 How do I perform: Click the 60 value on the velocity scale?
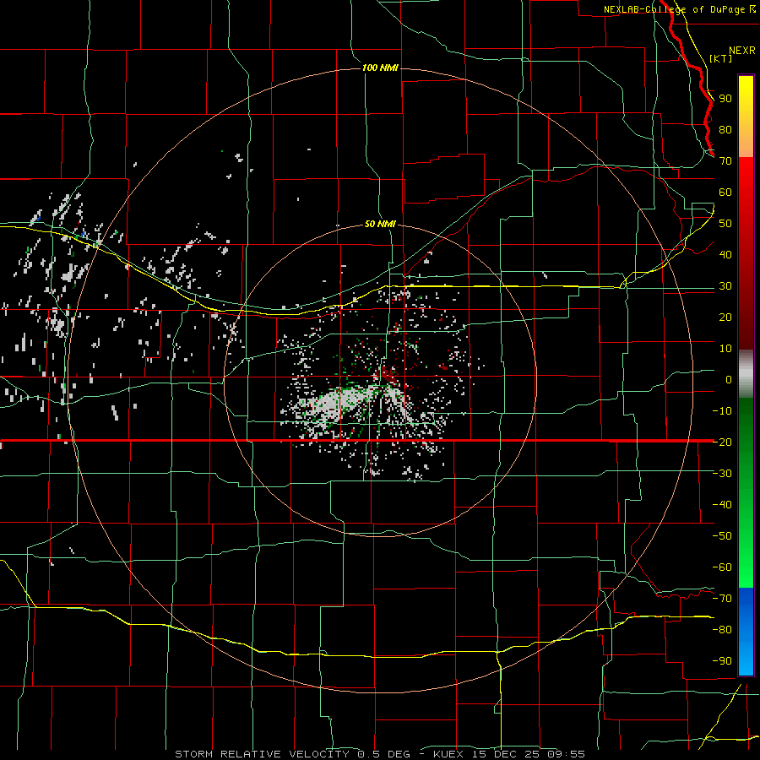coord(725,193)
